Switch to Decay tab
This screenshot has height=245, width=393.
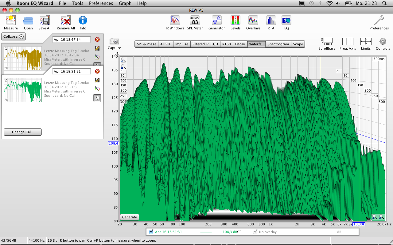(240, 44)
